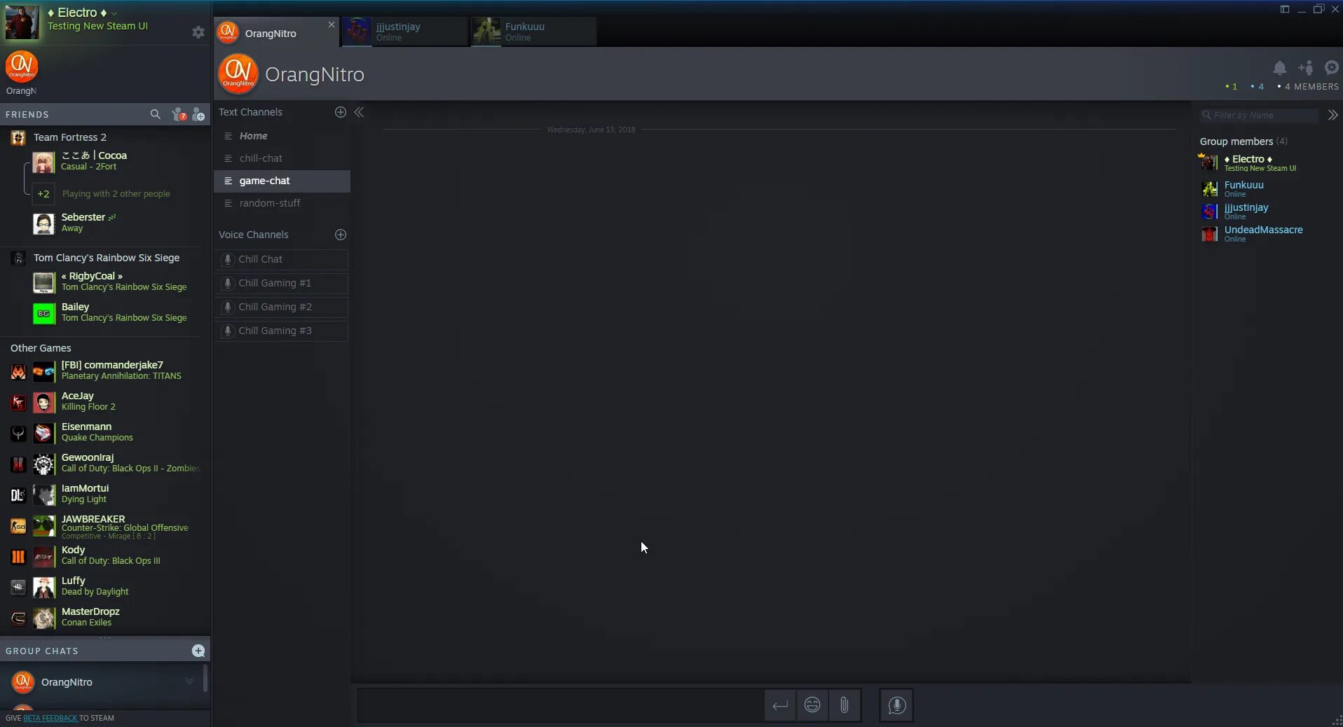Click the add a friend icon

[x=198, y=114]
